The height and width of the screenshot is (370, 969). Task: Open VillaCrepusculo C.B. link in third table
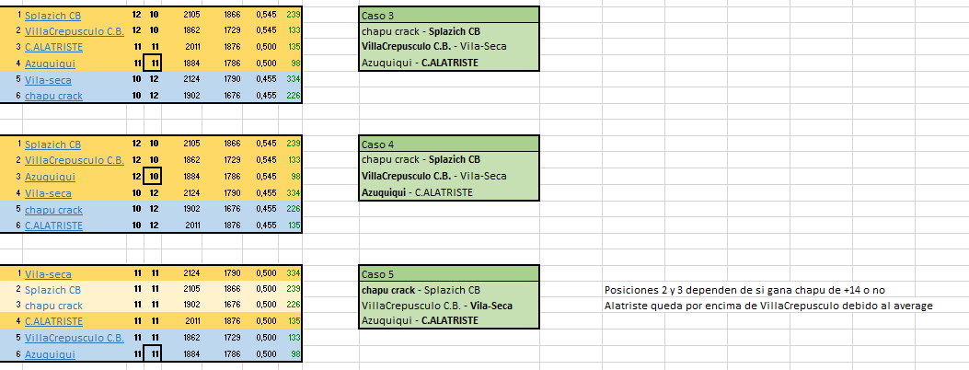(x=75, y=338)
